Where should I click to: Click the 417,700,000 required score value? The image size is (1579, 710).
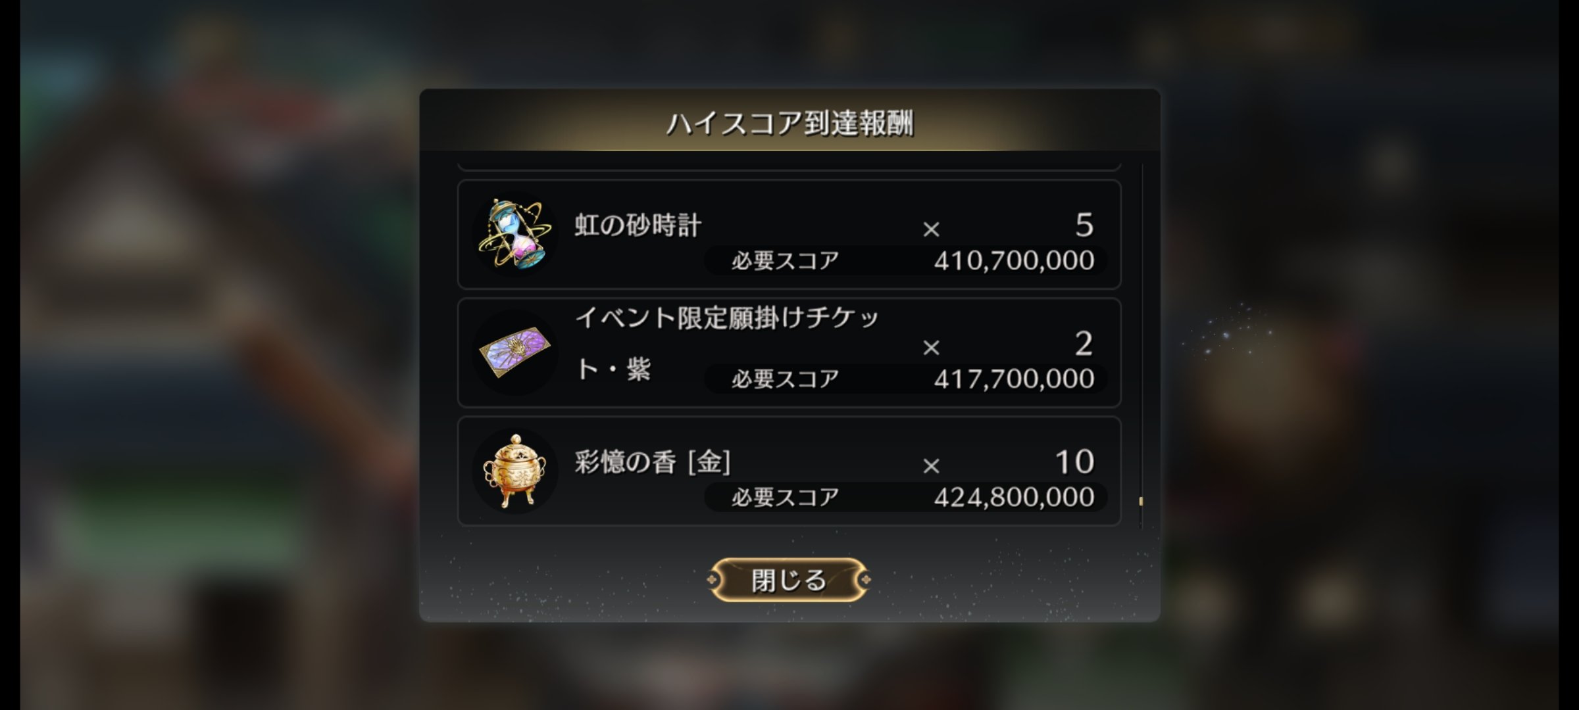1014,379
